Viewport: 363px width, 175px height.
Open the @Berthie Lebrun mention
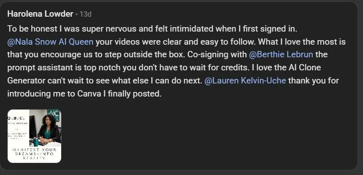(x=281, y=55)
